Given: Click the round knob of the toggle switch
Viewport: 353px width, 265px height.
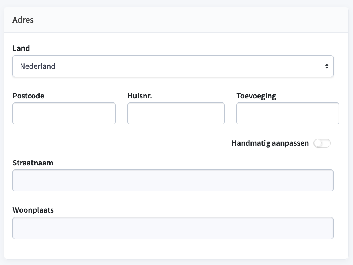Looking at the screenshot, I should [x=318, y=143].
